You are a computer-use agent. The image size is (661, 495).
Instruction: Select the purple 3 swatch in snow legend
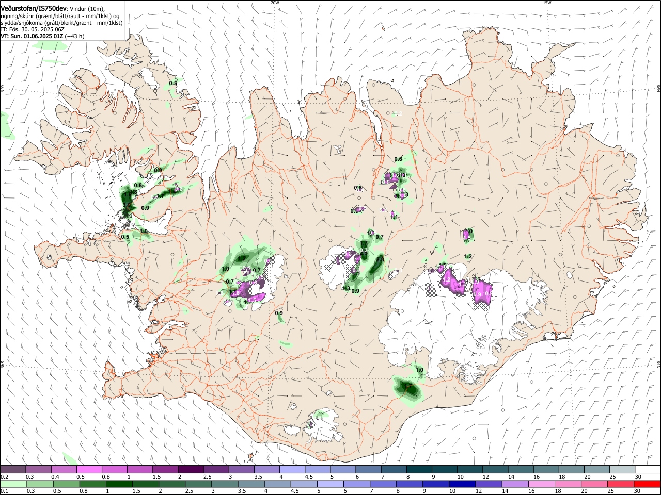(x=242, y=470)
